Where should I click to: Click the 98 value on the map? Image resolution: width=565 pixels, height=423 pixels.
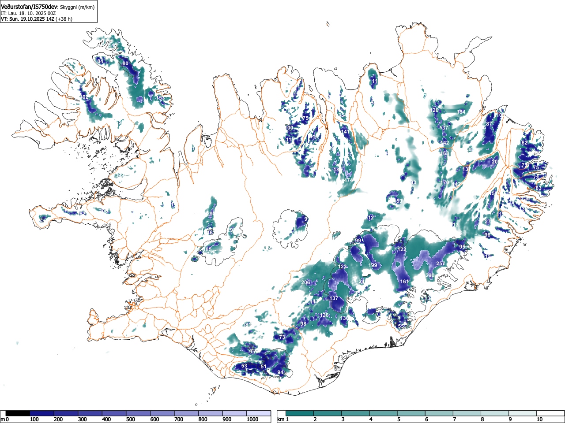(x=303, y=324)
